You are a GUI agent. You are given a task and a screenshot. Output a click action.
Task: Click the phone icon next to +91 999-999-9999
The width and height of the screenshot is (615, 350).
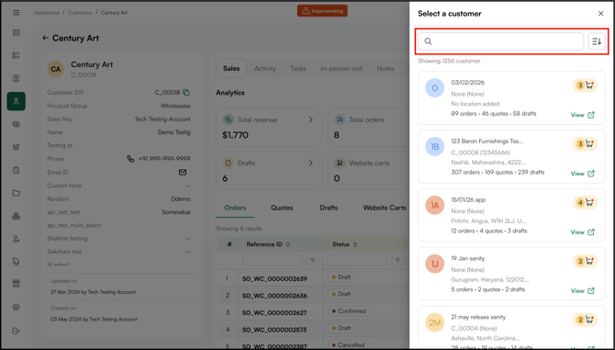[x=130, y=159]
